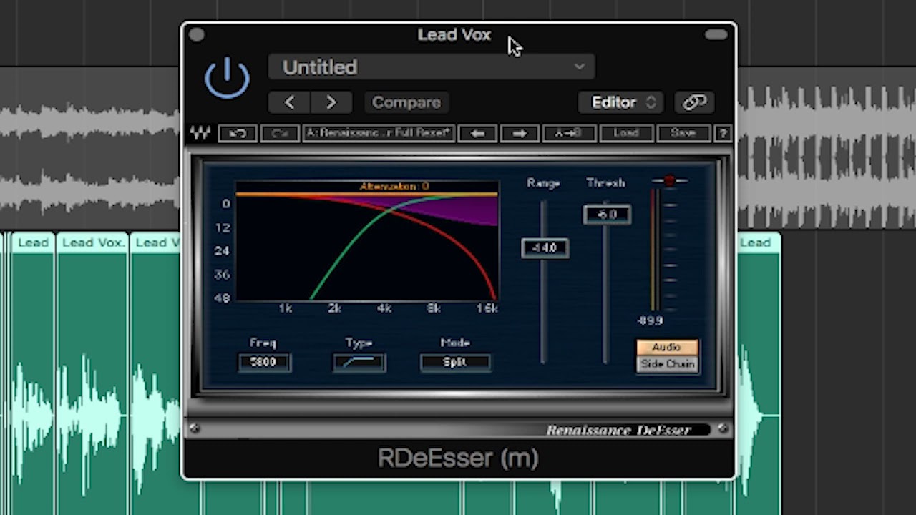This screenshot has width=916, height=515.
Task: Click the 48 dB axis label
Action: (222, 298)
